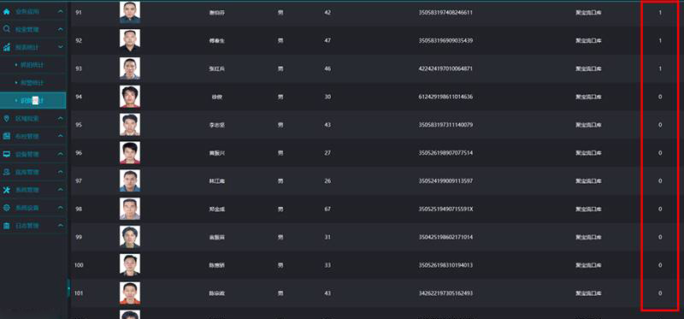The width and height of the screenshot is (684, 319).
Task: Open the face photo in row 96
Action: (x=130, y=153)
